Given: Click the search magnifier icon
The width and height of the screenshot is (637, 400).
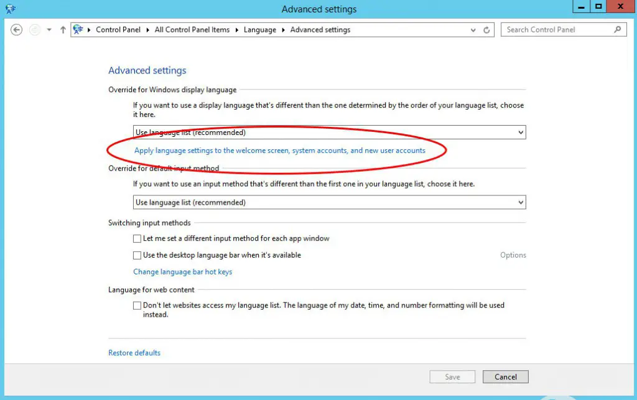Looking at the screenshot, I should 618,29.
